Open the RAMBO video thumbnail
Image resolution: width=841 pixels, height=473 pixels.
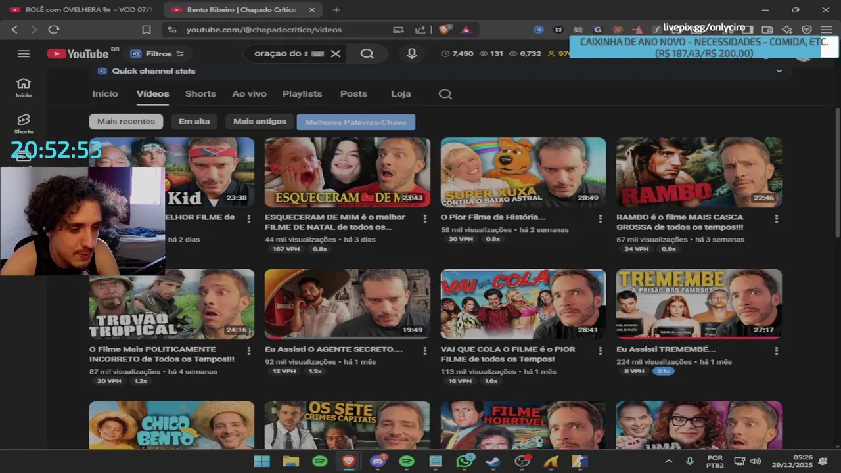click(x=699, y=172)
